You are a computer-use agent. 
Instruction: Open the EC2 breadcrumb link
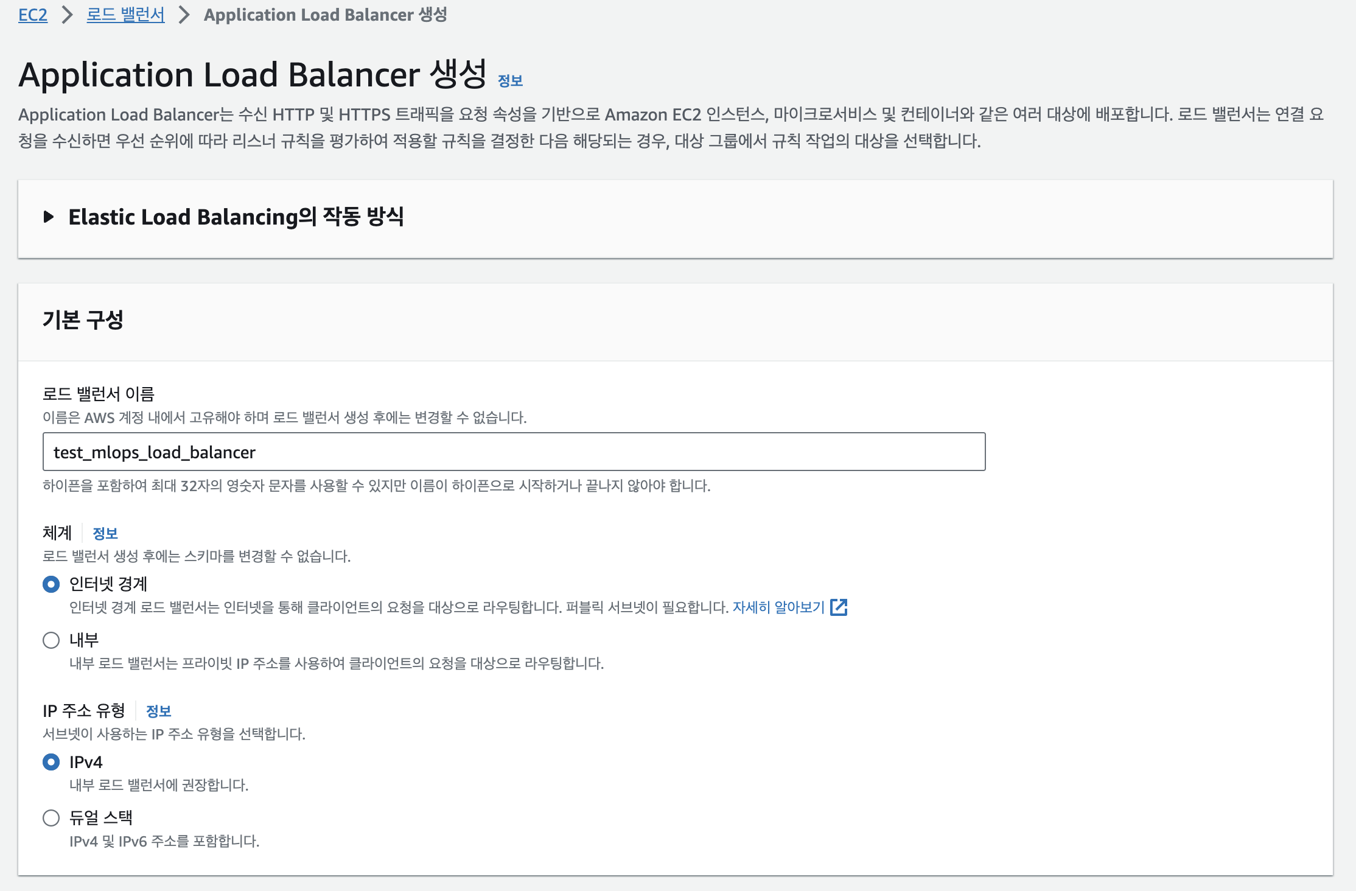click(33, 15)
